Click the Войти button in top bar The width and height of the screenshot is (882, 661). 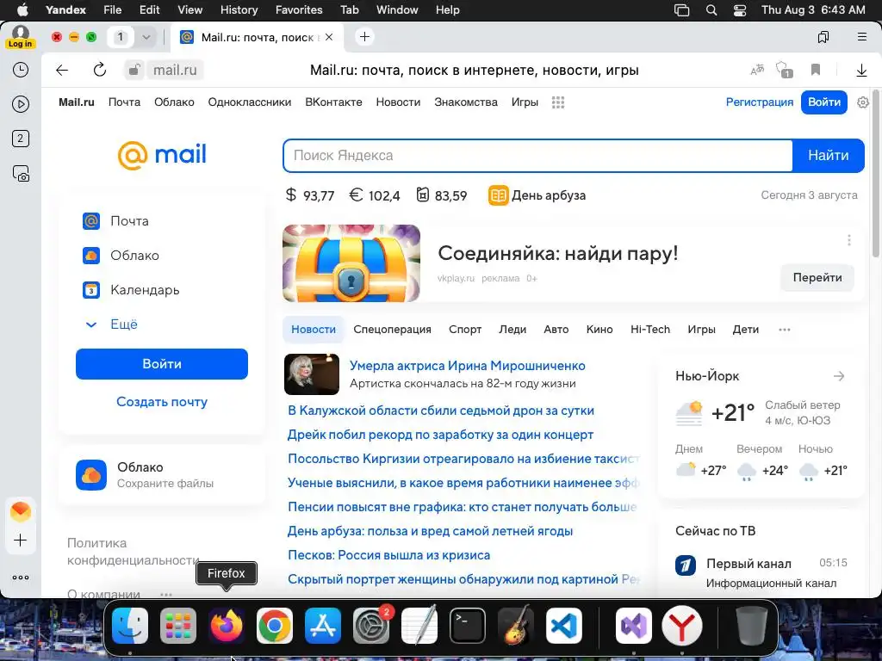(x=824, y=102)
